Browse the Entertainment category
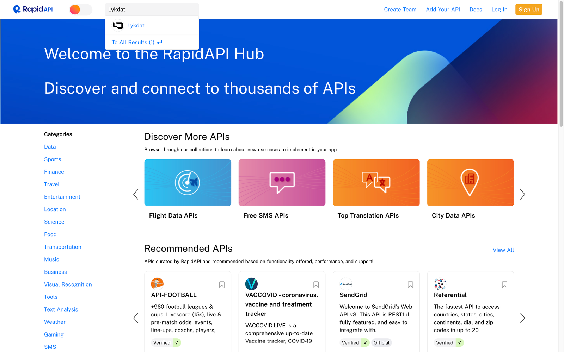The height and width of the screenshot is (352, 564). click(62, 197)
